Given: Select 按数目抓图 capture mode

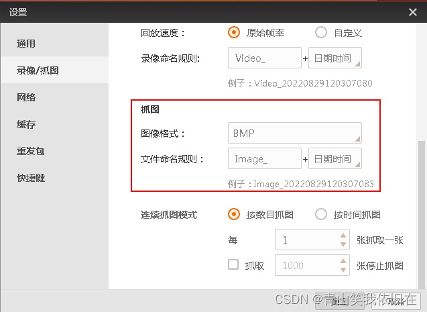Looking at the screenshot, I should [x=234, y=214].
